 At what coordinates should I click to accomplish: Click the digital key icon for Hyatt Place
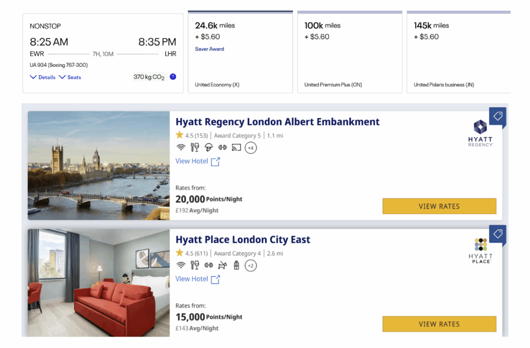[x=237, y=266]
